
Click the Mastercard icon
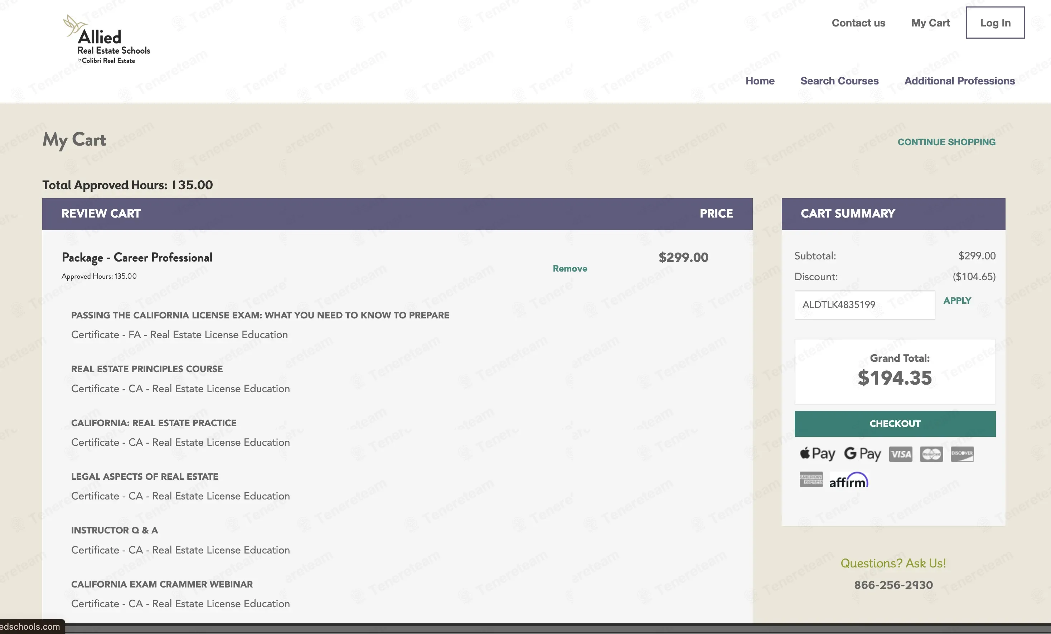coord(931,454)
